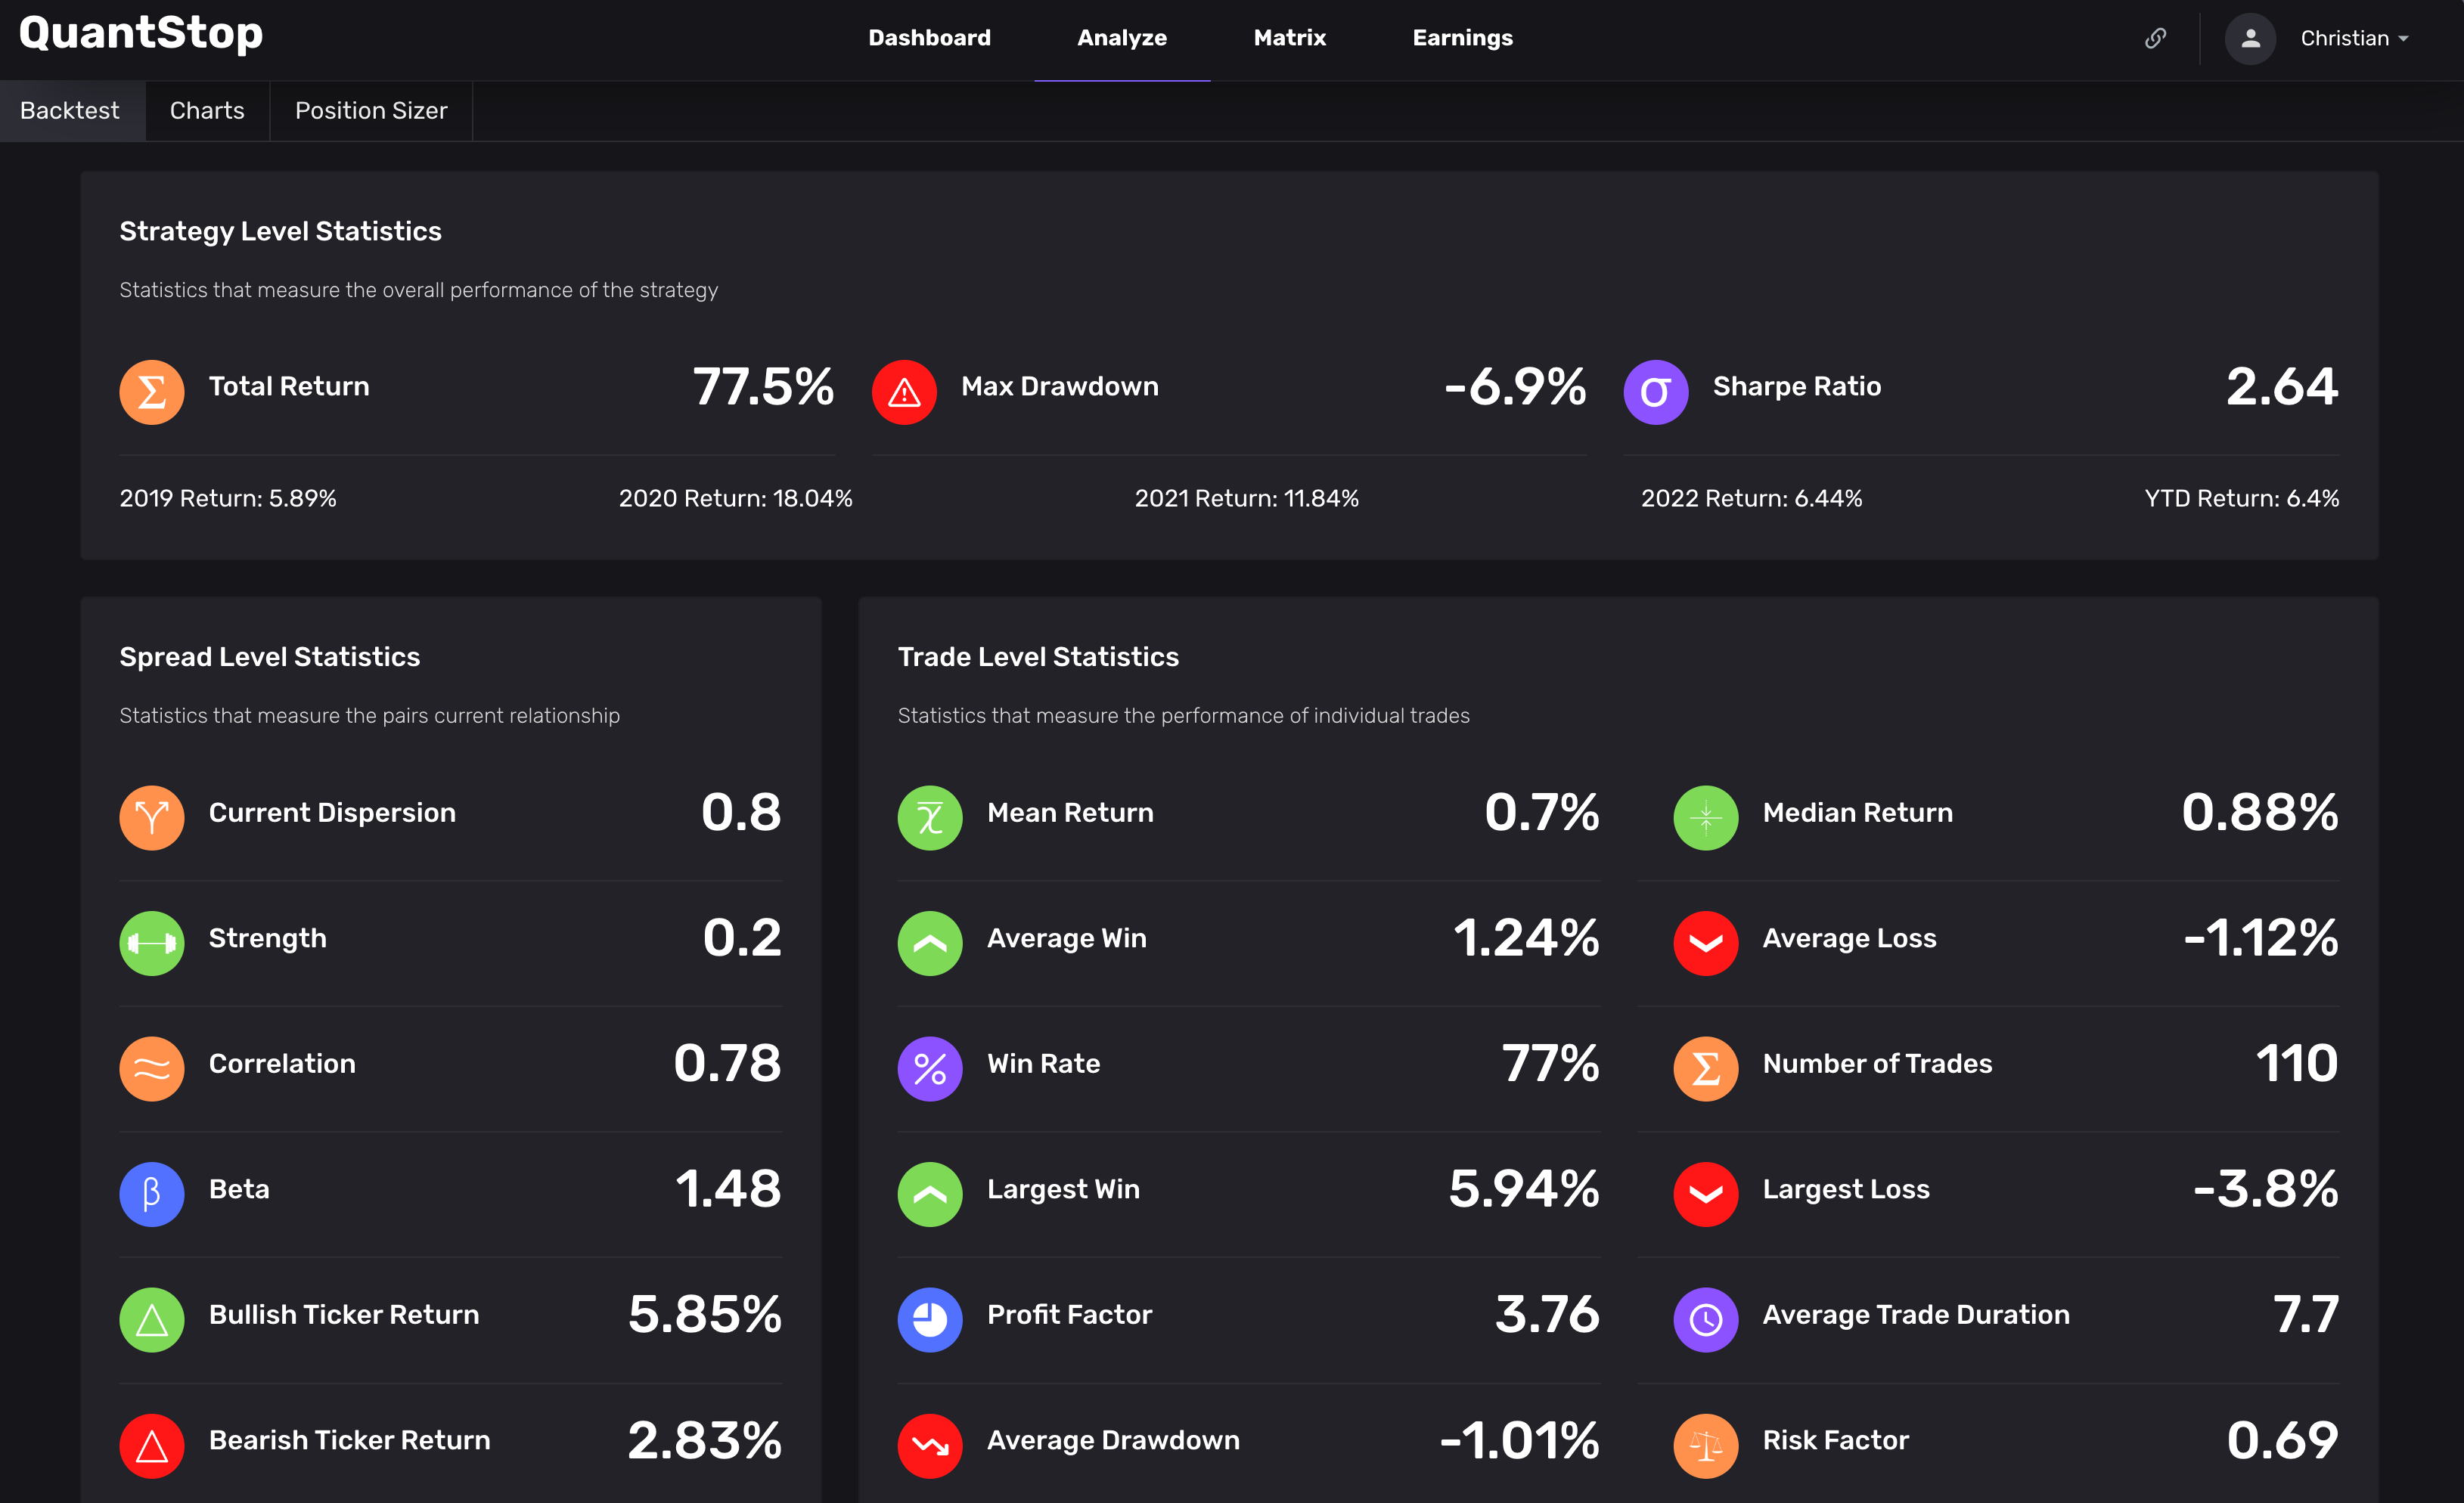Open the Earnings page
2464x1503 pixels.
[1462, 38]
